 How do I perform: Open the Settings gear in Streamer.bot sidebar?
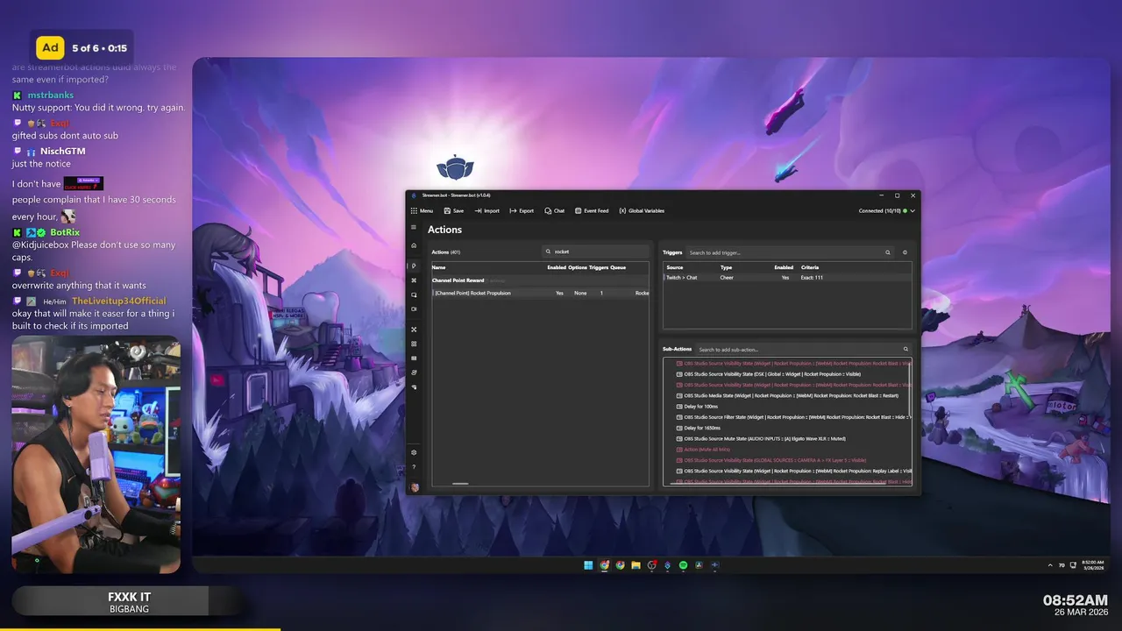tap(414, 452)
